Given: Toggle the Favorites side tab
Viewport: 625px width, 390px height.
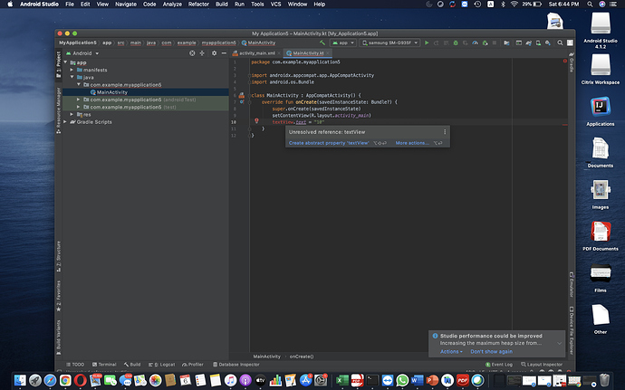Looking at the screenshot, I should 59,296.
